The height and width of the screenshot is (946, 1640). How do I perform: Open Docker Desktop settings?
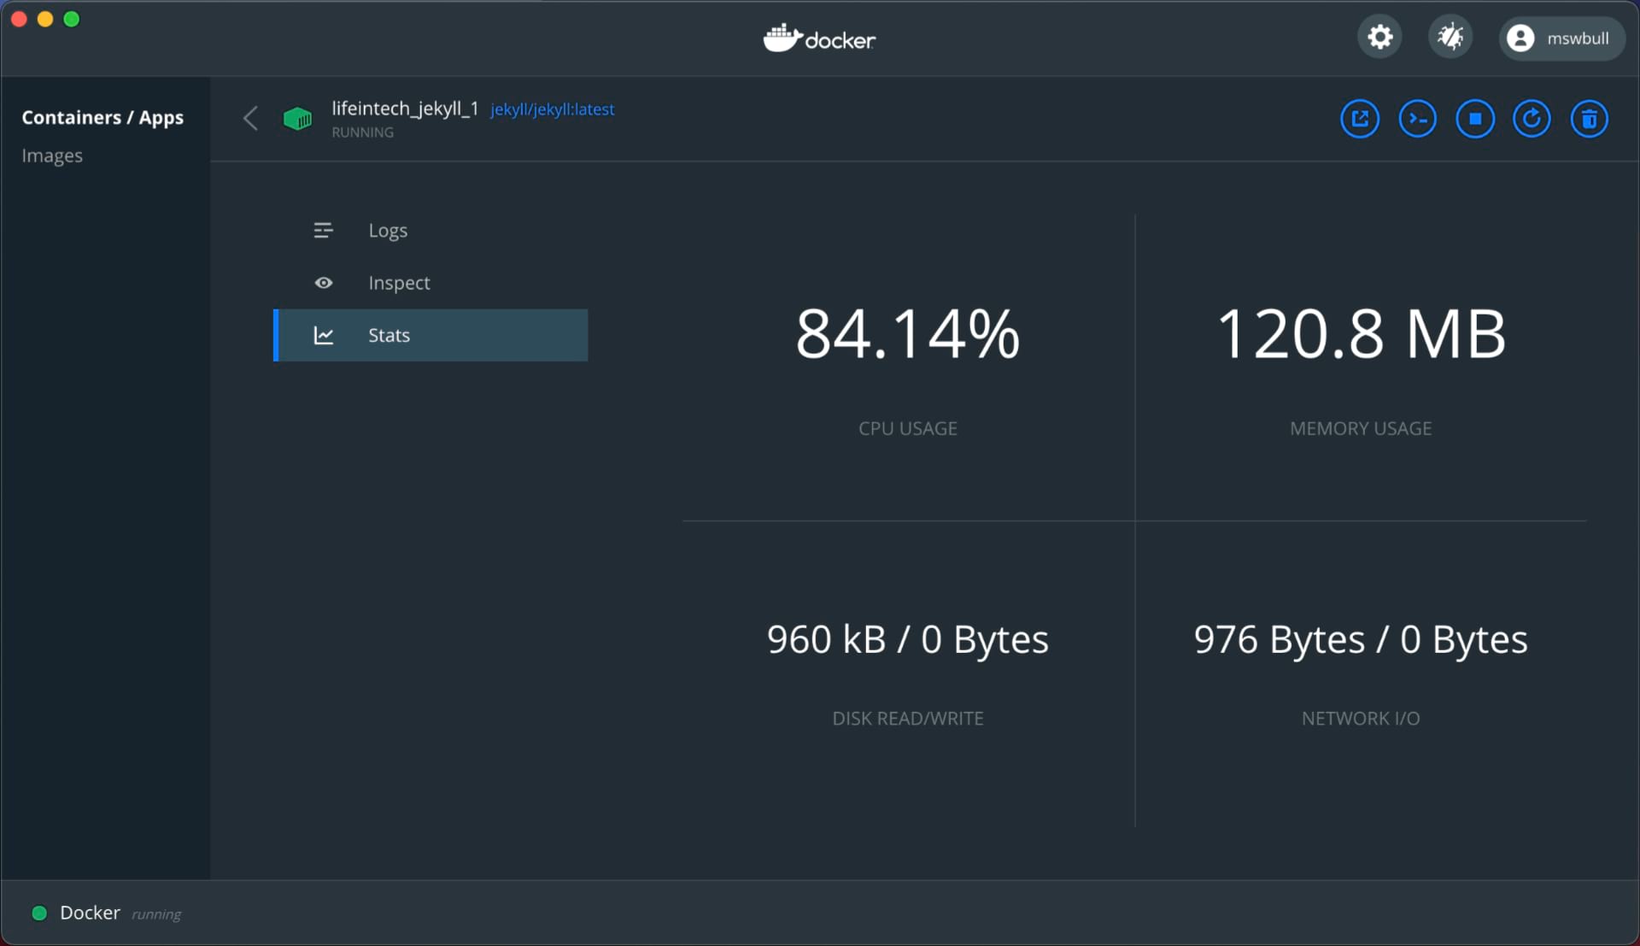coord(1379,37)
